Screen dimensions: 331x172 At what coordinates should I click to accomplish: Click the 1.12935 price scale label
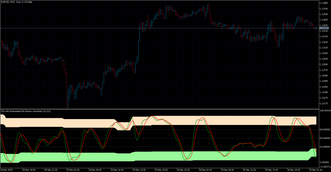(324, 59)
